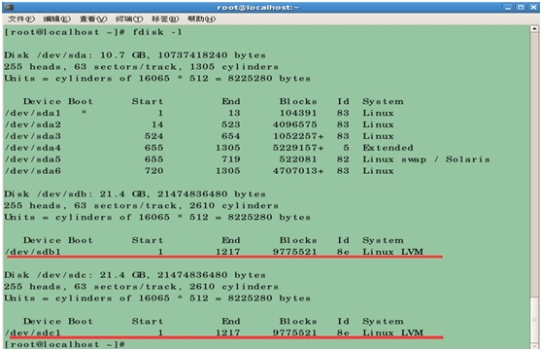Click the 4096575 blocks value

pos(295,124)
